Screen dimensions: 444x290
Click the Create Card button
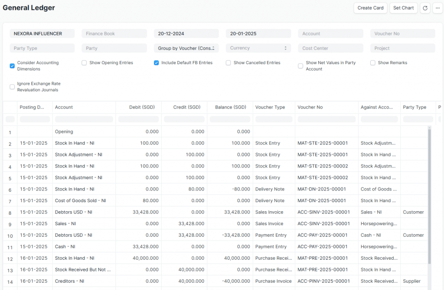[370, 8]
